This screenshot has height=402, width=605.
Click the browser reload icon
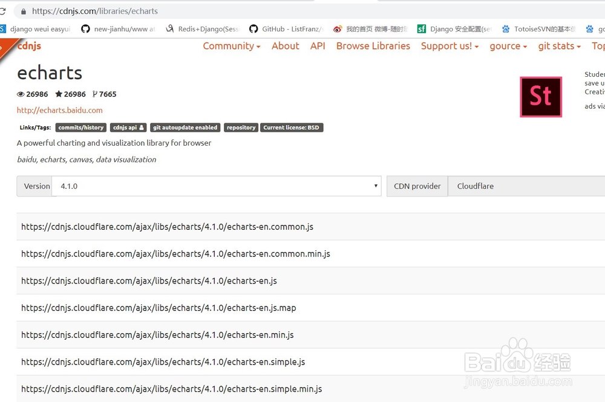pos(2,11)
